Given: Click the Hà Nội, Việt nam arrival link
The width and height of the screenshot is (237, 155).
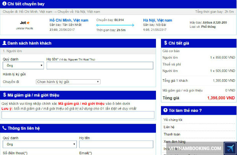Looking at the screenshot, I should pyautogui.click(x=157, y=20).
